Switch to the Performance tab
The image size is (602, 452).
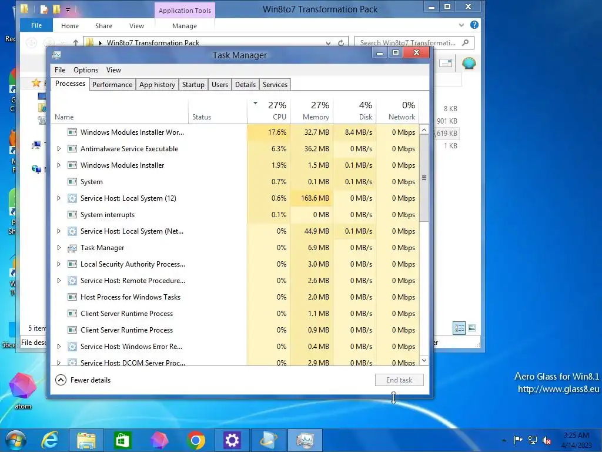coord(112,85)
